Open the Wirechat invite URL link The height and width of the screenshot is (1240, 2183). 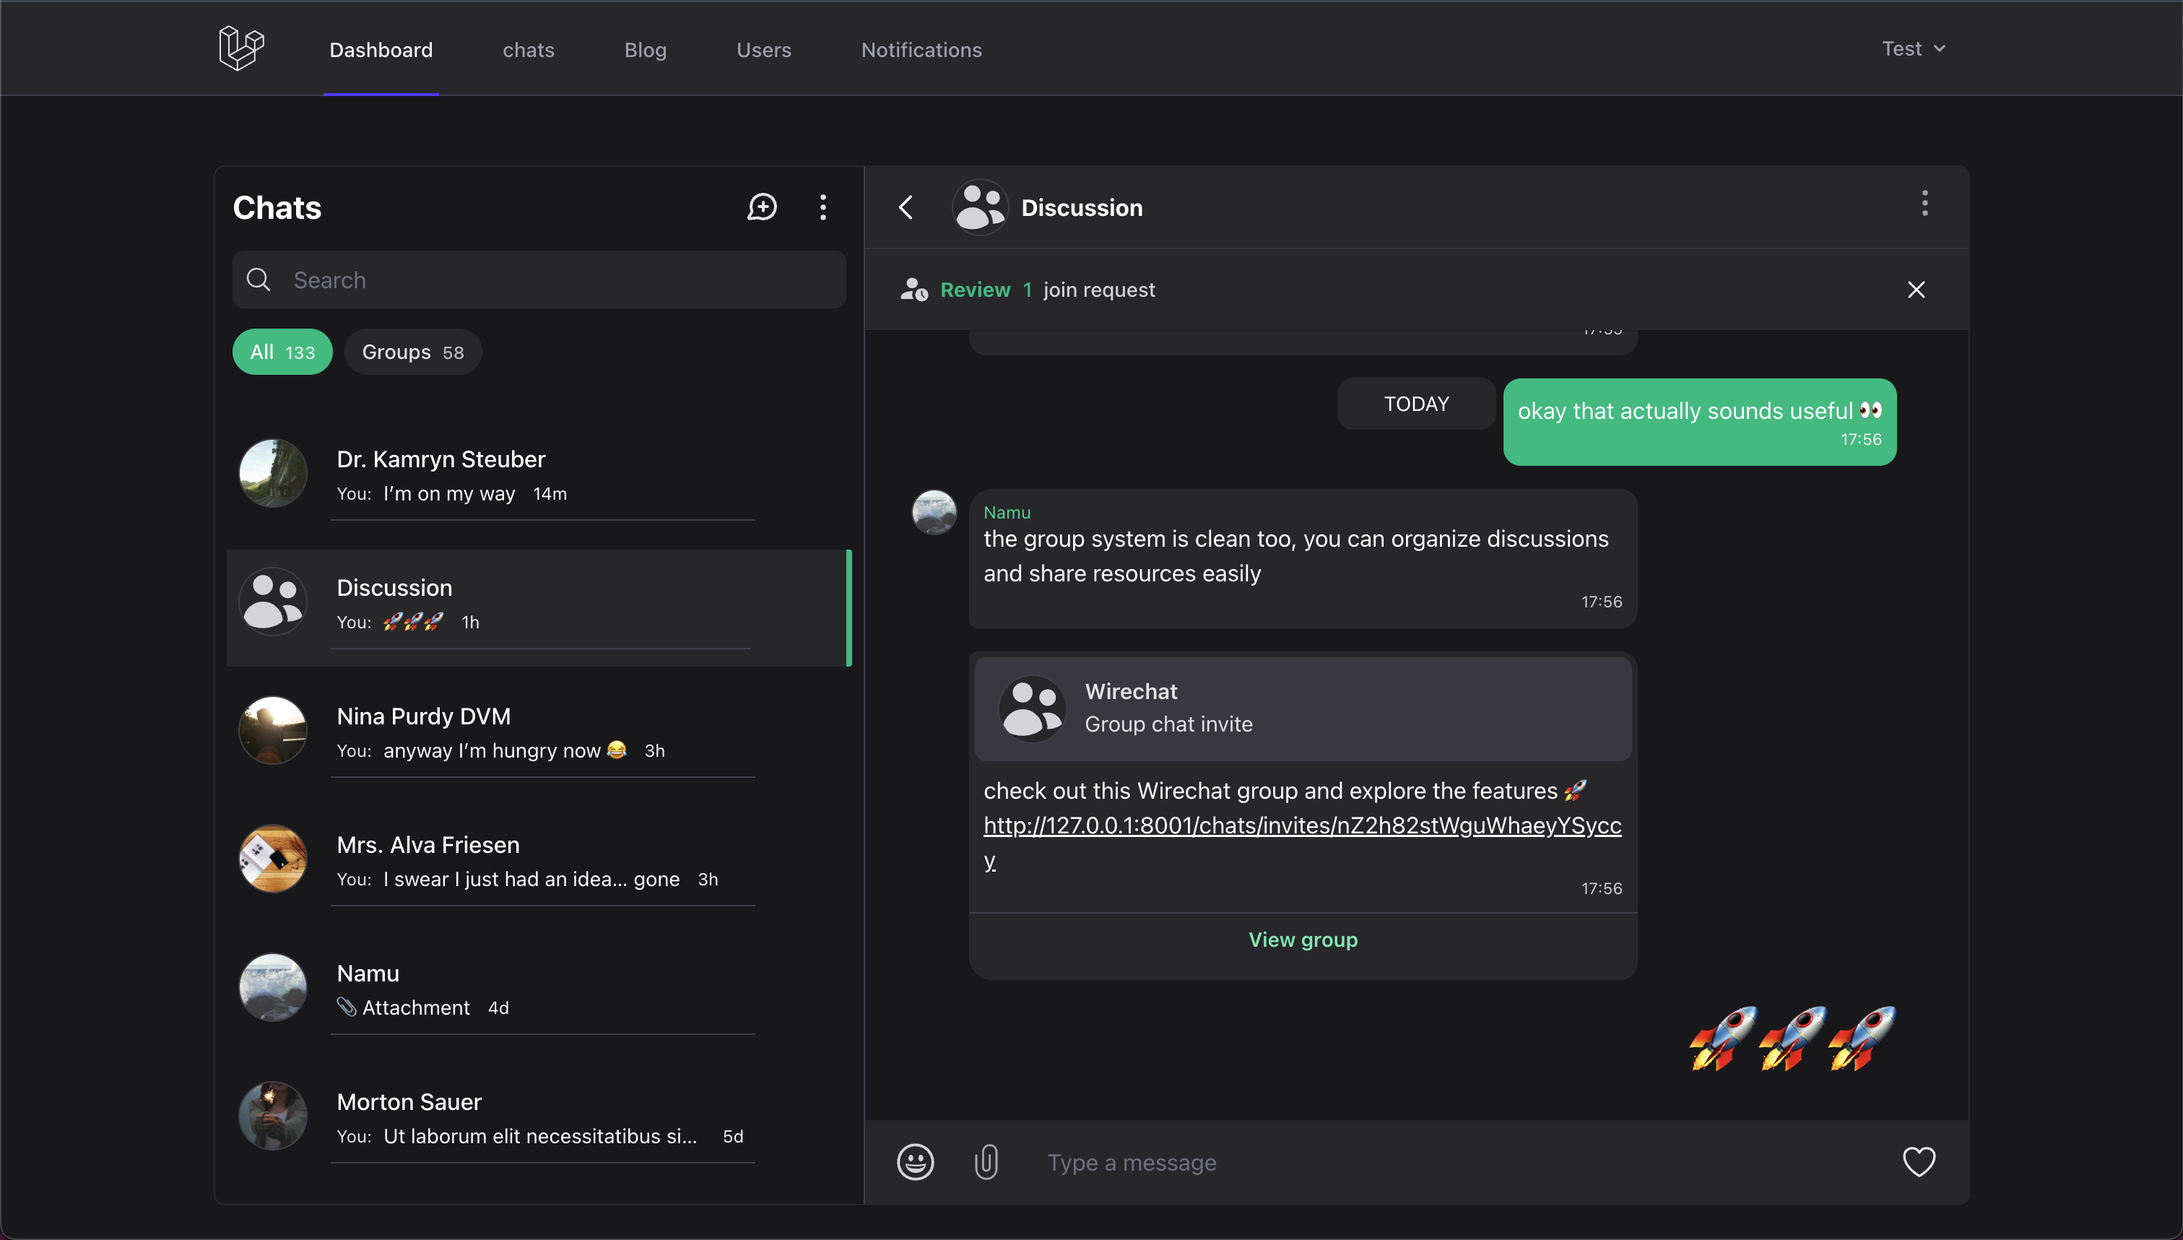tap(1302, 825)
